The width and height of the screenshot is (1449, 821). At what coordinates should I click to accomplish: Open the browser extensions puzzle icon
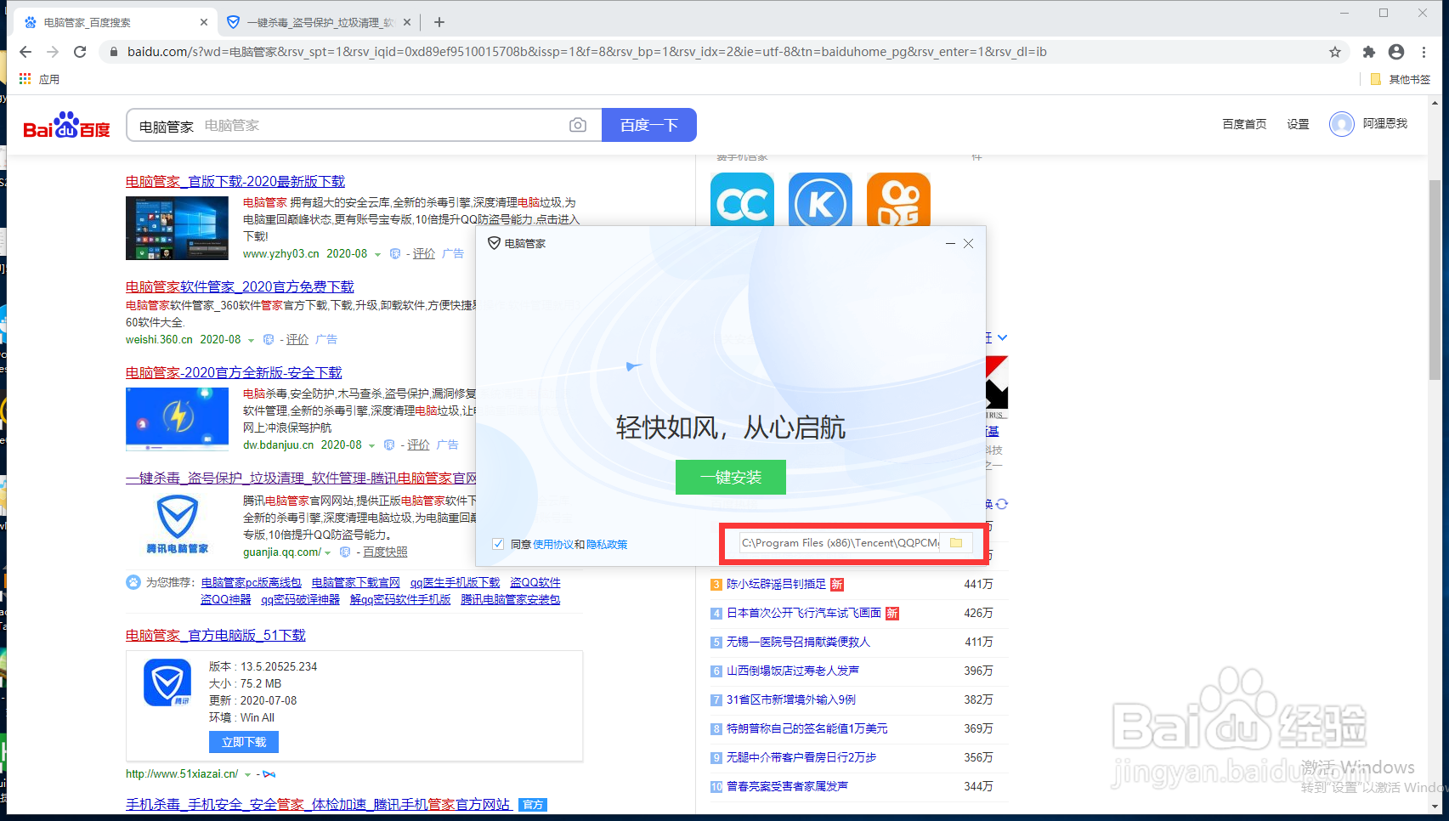tap(1368, 51)
